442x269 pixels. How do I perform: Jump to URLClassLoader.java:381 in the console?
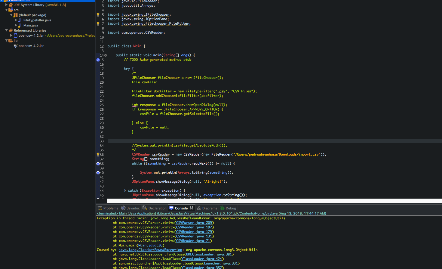coord(209,254)
